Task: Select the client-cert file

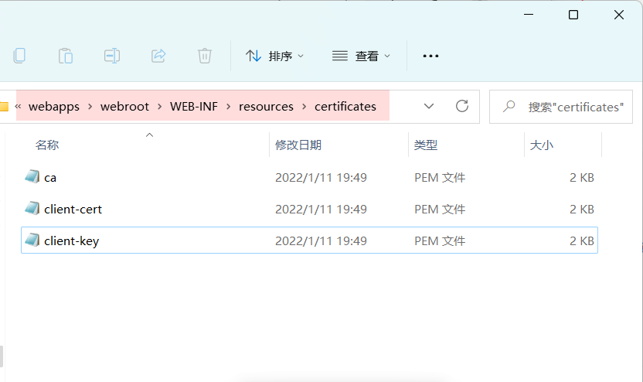Action: [x=309, y=209]
